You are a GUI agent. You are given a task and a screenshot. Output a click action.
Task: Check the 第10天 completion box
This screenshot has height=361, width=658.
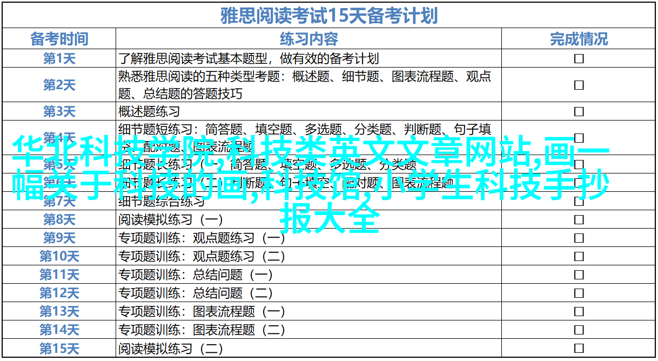(x=579, y=256)
